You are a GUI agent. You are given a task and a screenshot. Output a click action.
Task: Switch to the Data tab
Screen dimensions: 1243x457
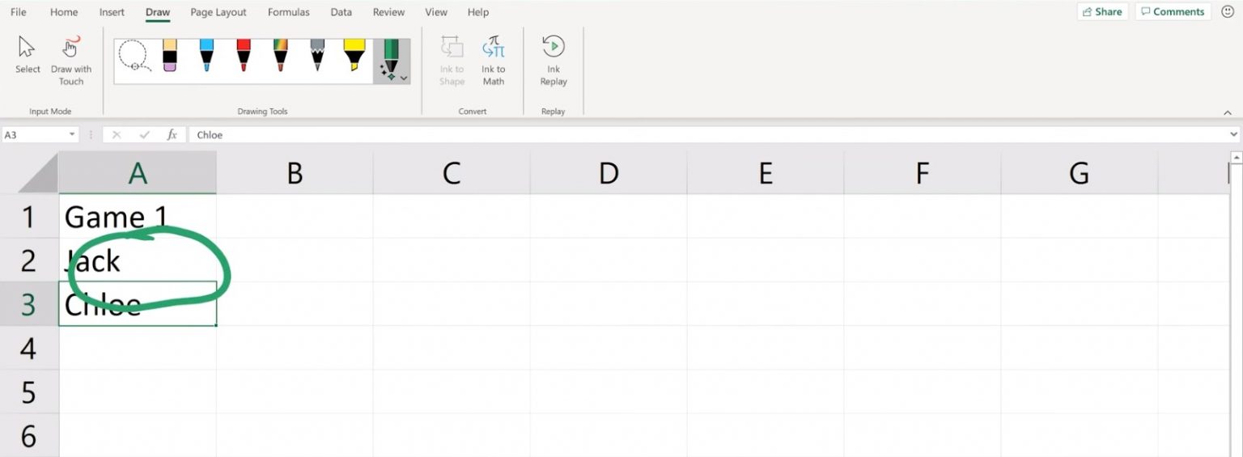(x=342, y=12)
